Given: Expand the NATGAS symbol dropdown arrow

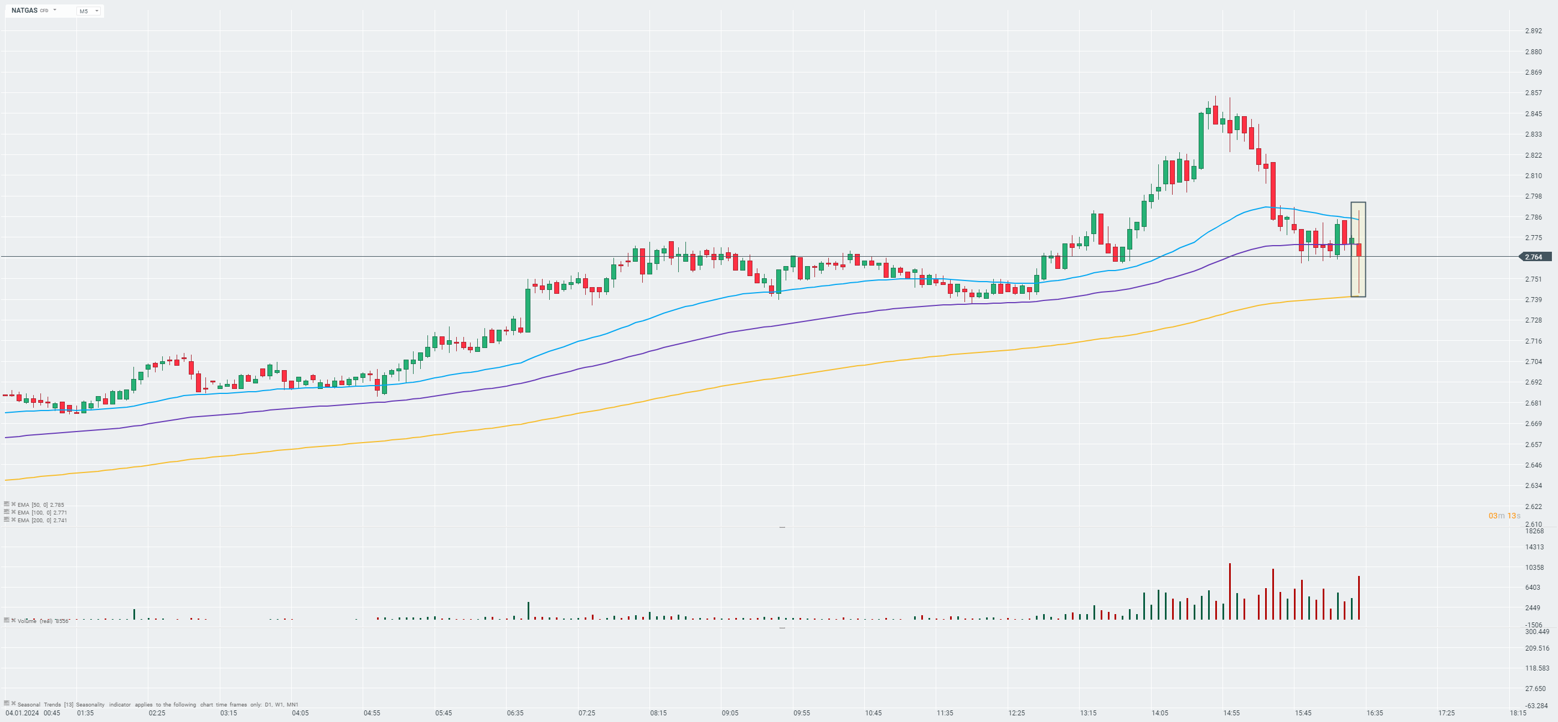Looking at the screenshot, I should pos(55,11).
